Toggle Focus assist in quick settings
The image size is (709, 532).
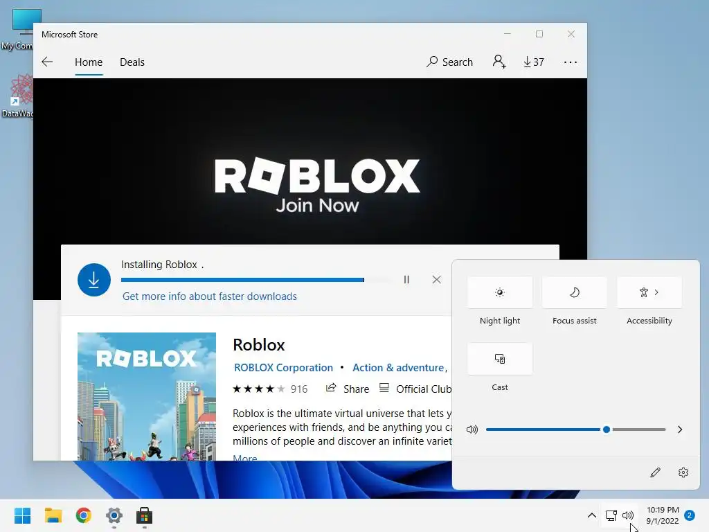(x=574, y=292)
